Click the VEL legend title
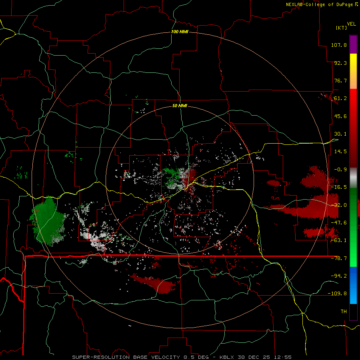 (351, 24)
